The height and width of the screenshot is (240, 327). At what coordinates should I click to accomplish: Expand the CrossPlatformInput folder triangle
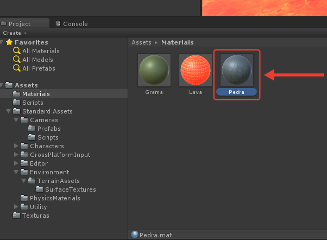pyautogui.click(x=16, y=155)
